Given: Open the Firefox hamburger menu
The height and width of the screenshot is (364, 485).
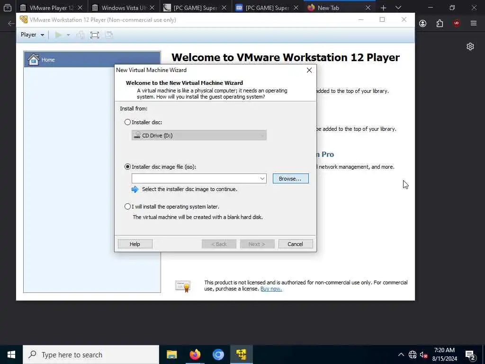Looking at the screenshot, I should click(474, 23).
